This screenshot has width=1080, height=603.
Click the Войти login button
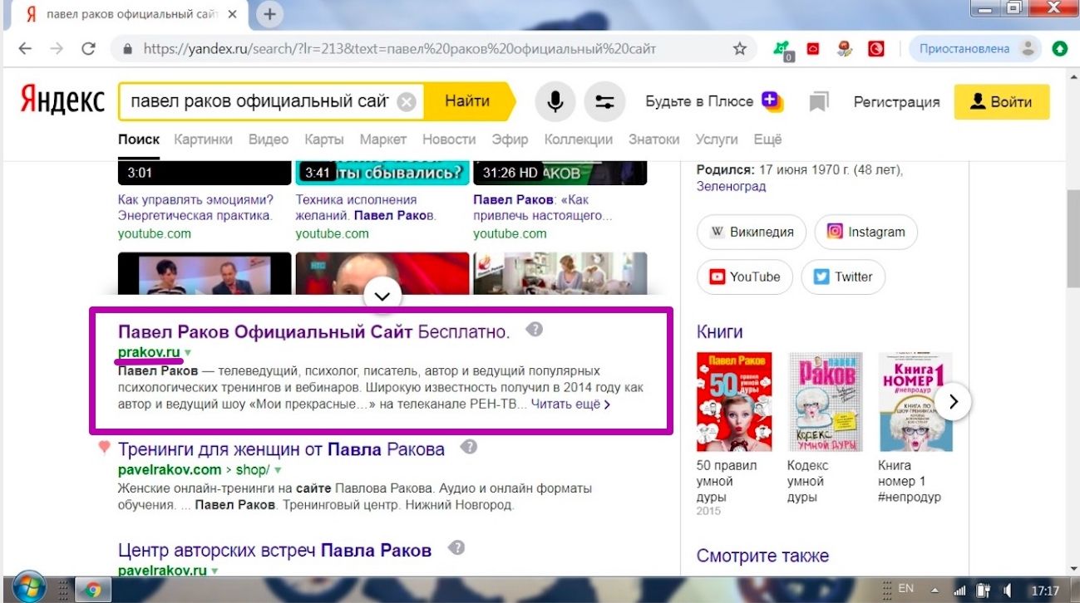tap(1002, 102)
